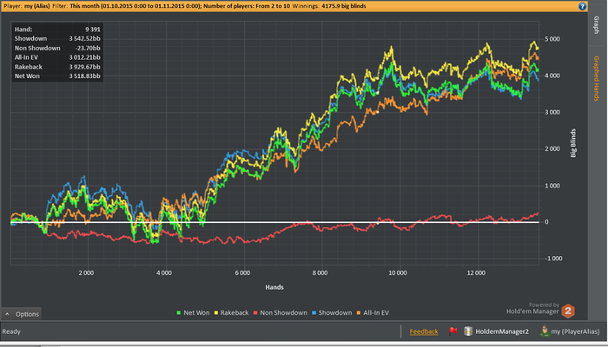Click the -1 000 y-axis label
608x347 pixels.
click(553, 259)
